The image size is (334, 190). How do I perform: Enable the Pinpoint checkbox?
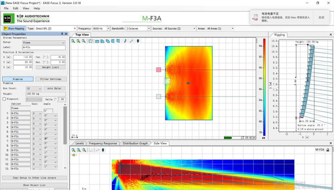(x=4, y=99)
